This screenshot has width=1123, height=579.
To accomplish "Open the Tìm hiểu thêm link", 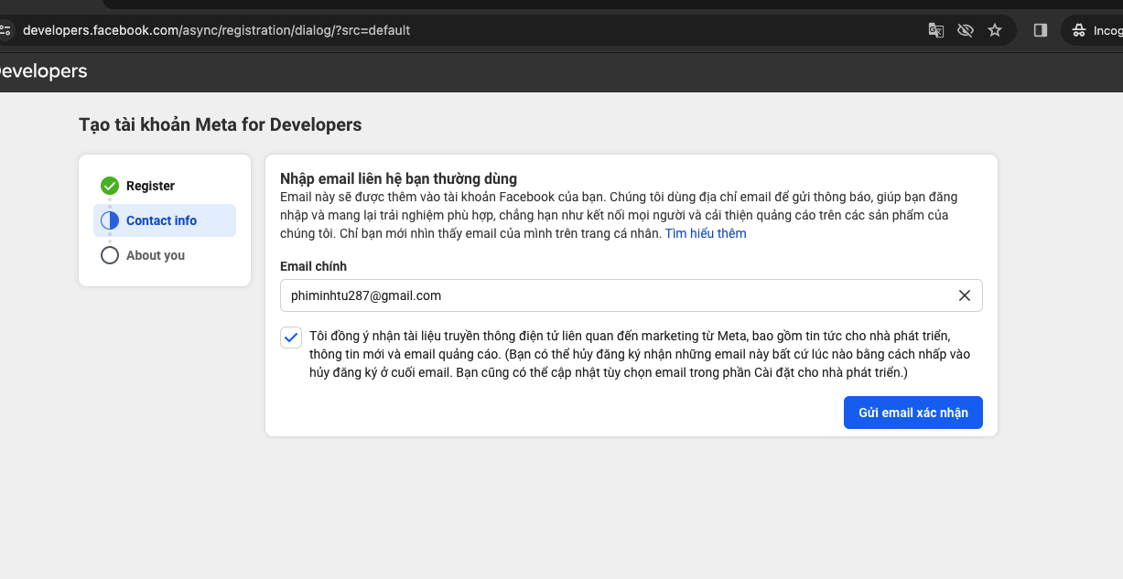I will coord(706,233).
